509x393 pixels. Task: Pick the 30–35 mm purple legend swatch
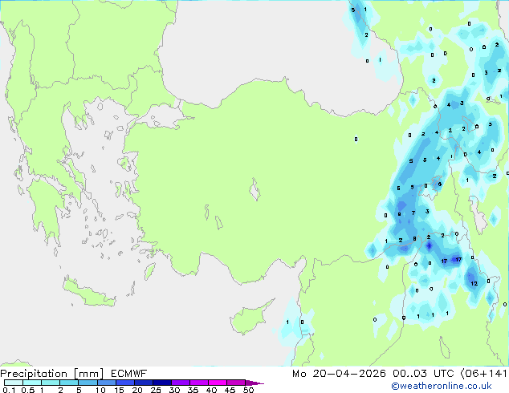pos(180,383)
